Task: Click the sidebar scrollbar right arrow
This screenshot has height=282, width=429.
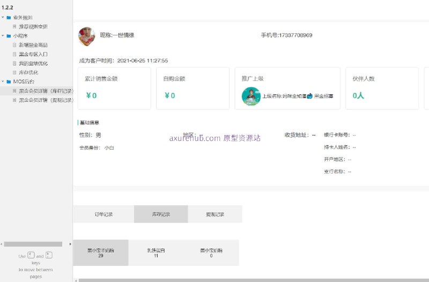Action: pyautogui.click(x=70, y=244)
